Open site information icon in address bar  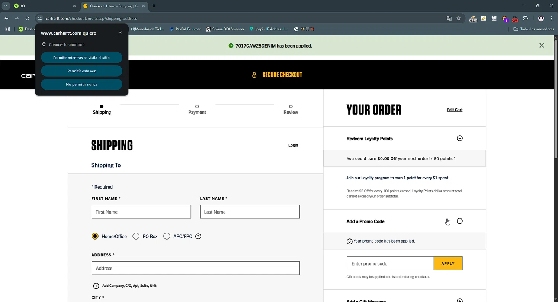click(40, 18)
